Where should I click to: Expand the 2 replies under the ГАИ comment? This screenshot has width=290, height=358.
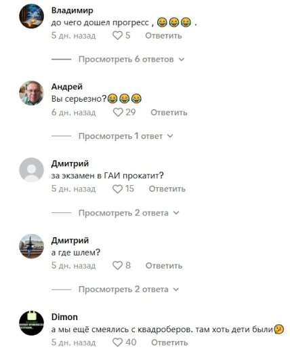[129, 213]
